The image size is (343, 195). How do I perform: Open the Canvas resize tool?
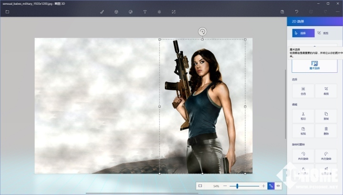click(173, 12)
